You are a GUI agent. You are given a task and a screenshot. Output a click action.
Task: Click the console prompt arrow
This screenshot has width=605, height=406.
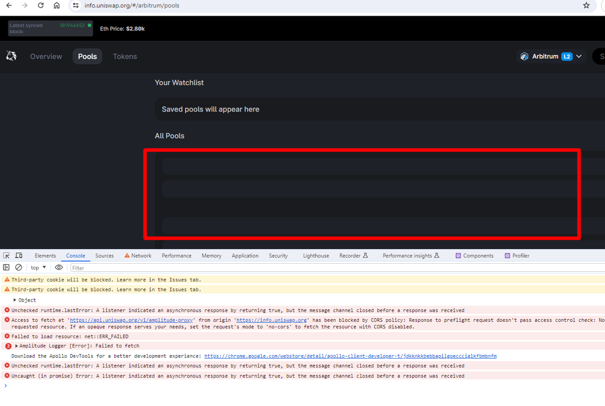pyautogui.click(x=6, y=385)
